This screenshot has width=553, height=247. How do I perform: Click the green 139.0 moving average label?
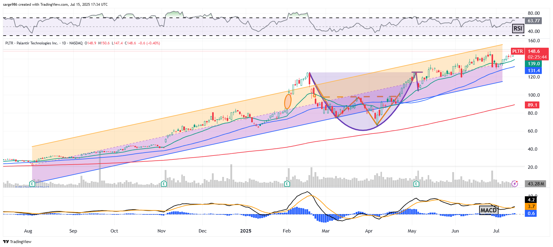coord(534,64)
